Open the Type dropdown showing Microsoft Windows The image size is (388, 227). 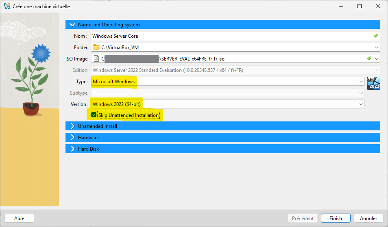(228, 81)
